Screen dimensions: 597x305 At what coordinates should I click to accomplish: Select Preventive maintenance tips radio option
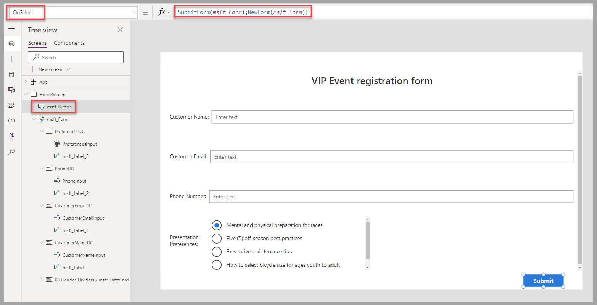(x=217, y=251)
